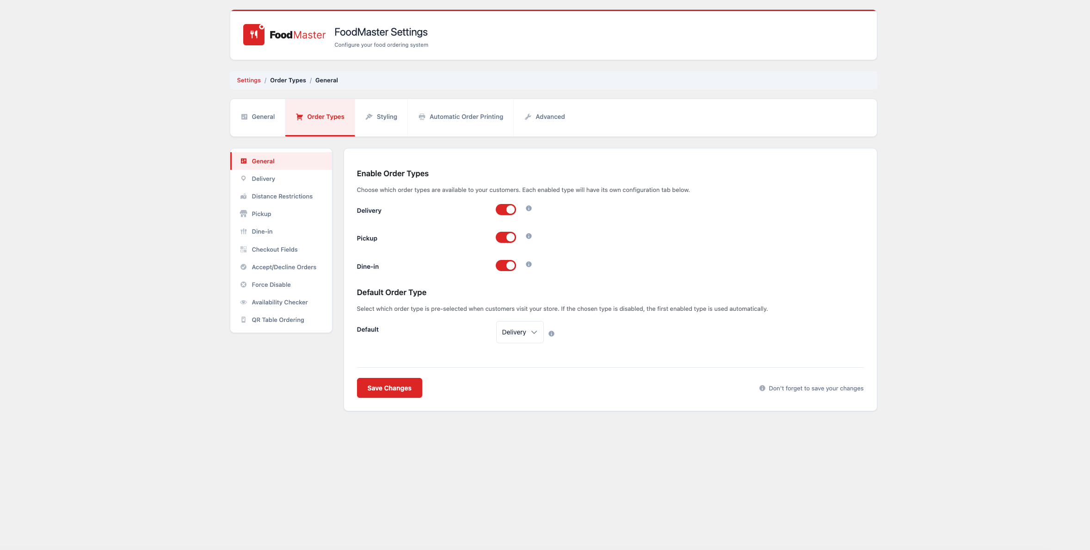The height and width of the screenshot is (550, 1090).
Task: Click the Delivery location pin icon
Action: click(244, 179)
